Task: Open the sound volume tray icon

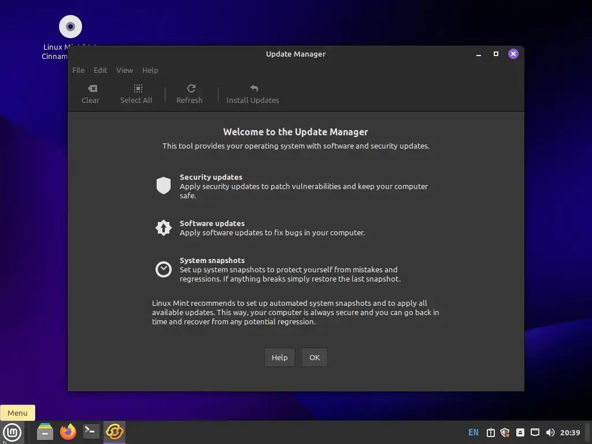Action: click(550, 432)
